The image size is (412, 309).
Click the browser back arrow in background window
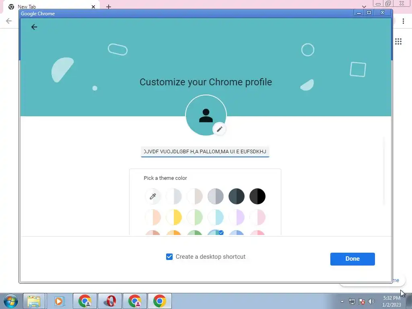point(9,21)
